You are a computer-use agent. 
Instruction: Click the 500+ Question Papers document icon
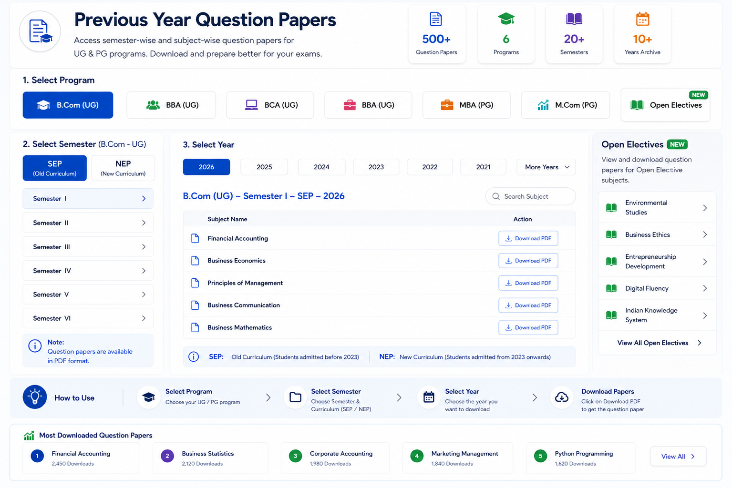click(436, 19)
